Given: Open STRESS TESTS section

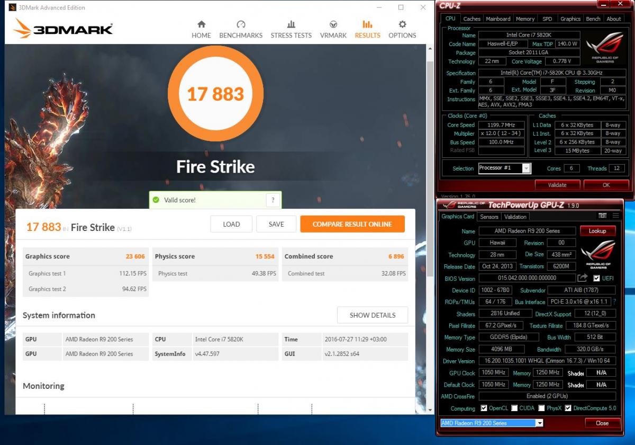Looking at the screenshot, I should pos(291,30).
